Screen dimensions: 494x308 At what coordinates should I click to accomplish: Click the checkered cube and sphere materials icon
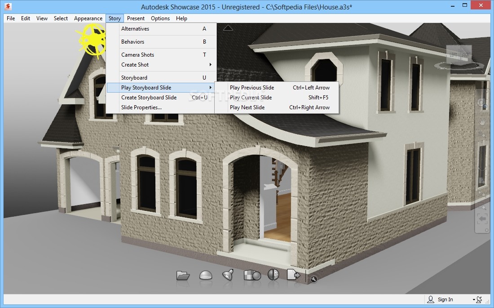pos(252,275)
